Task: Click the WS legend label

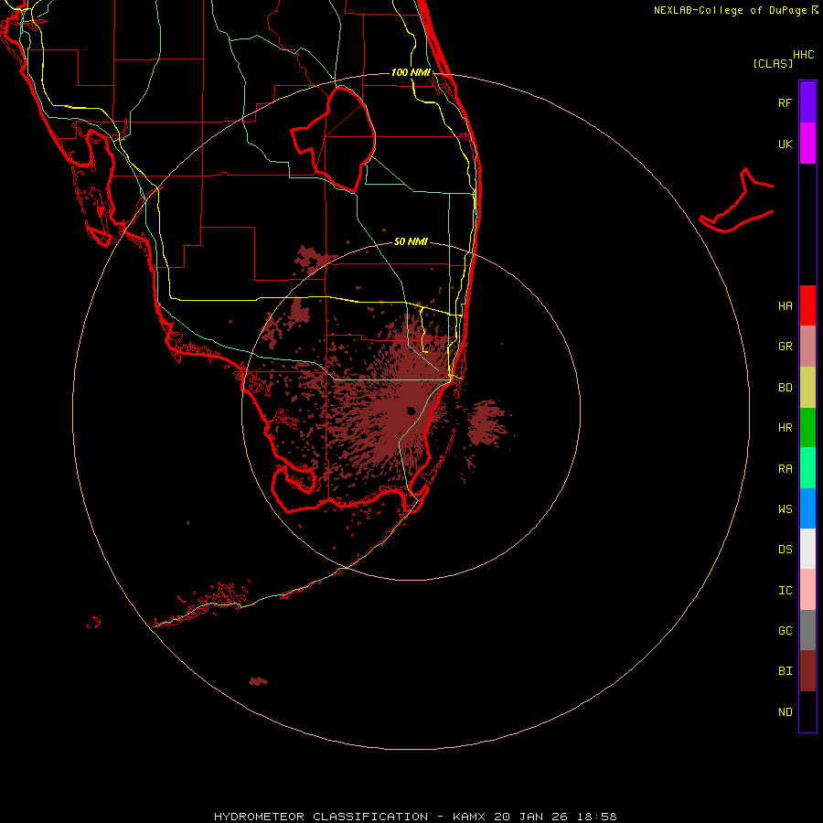Action: tap(785, 508)
